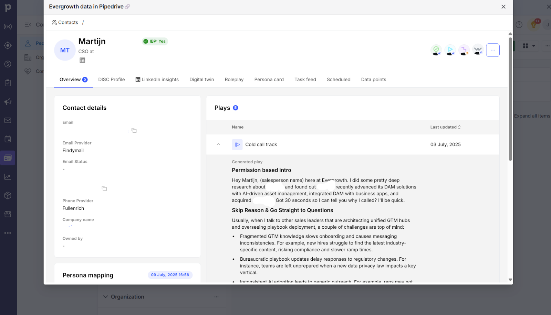Sort plays by Last updated
The image size is (551, 315).
tap(445, 127)
